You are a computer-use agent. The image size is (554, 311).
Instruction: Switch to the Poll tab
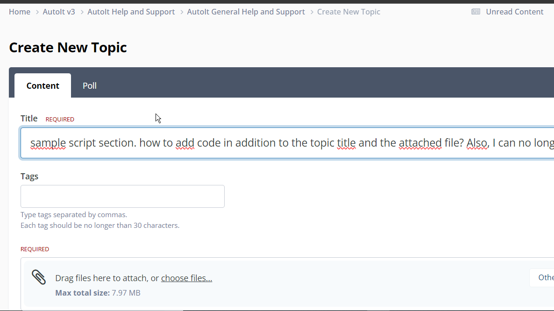[89, 86]
